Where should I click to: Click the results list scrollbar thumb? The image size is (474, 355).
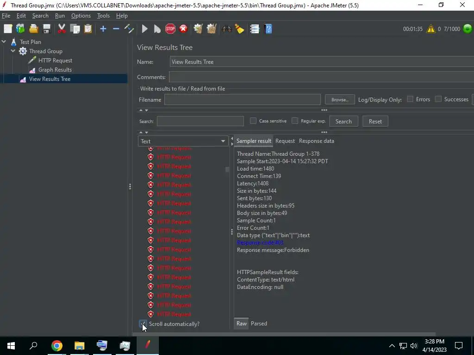pyautogui.click(x=227, y=169)
